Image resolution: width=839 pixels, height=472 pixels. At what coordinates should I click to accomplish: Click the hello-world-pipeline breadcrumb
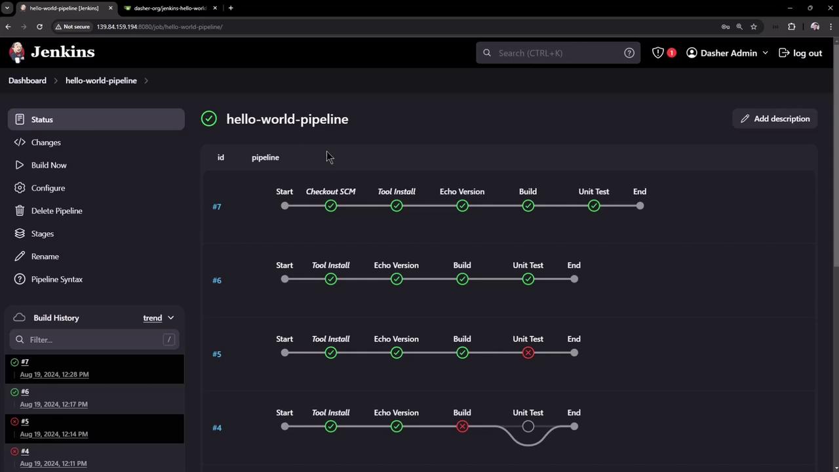point(101,81)
